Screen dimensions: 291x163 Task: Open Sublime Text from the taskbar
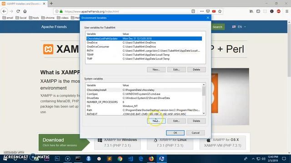pos(109,158)
